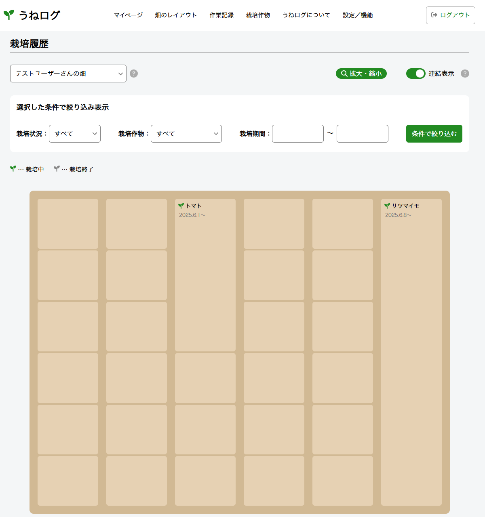Click the うねログ site title
The height and width of the screenshot is (517, 485).
(39, 15)
